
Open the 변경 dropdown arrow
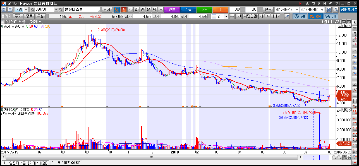coord(26,9)
